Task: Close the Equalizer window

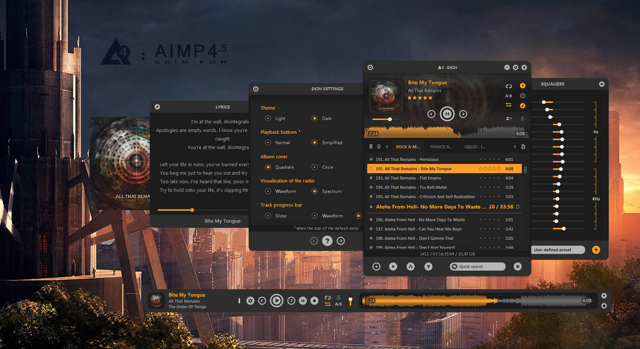Action: pos(601,84)
